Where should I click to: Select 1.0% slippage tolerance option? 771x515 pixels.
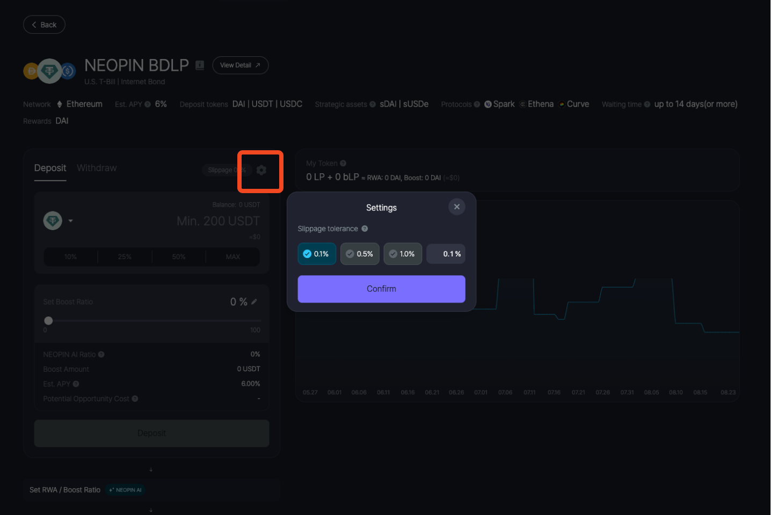tap(403, 254)
